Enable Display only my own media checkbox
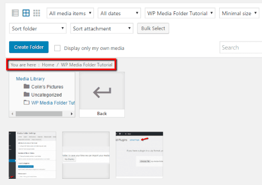 tap(57, 48)
